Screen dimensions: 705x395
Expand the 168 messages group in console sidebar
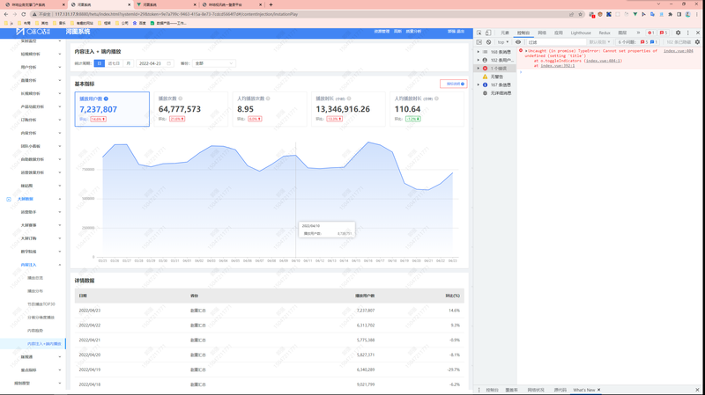coord(479,52)
